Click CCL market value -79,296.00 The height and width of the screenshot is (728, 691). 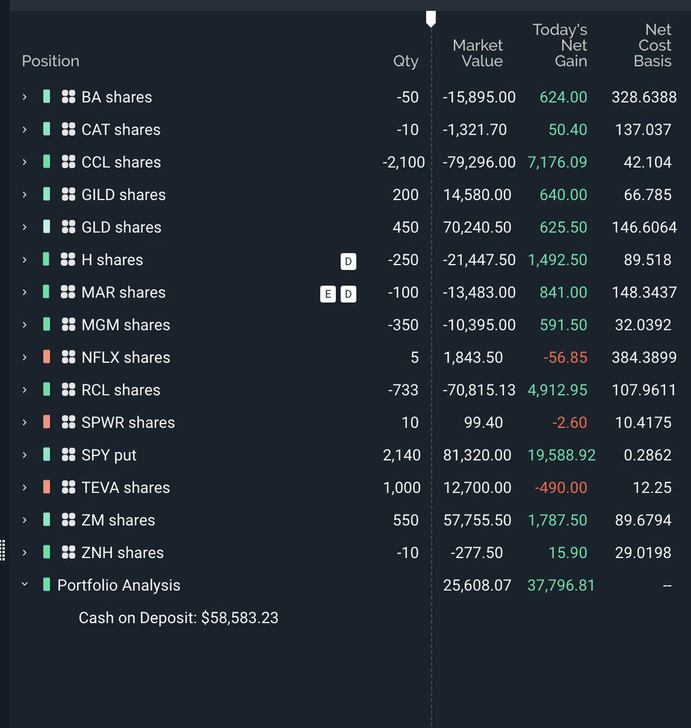(x=479, y=162)
